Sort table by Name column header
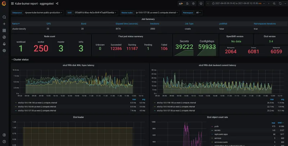Image resolution: width=288 pixels, height=146 pixels. pos(15,23)
